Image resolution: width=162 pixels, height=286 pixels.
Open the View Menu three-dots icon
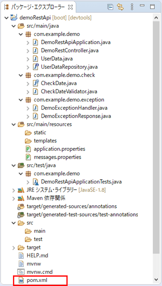click(132, 7)
